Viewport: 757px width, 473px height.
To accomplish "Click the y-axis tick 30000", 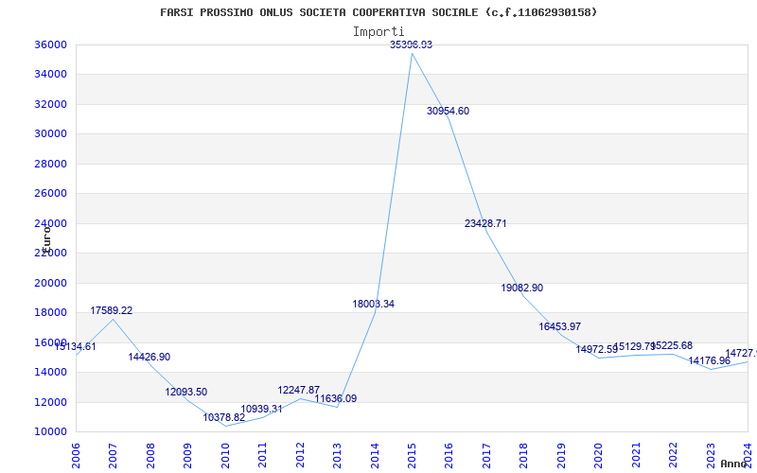I will point(50,133).
